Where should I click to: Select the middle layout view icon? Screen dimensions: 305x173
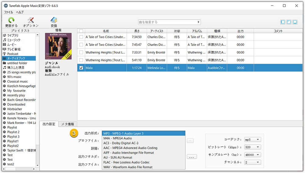pos(289,22)
